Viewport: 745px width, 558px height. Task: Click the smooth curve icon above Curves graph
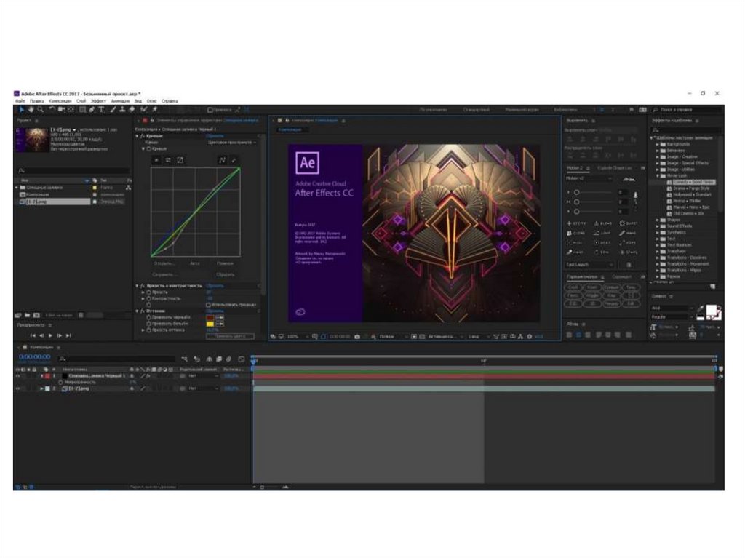(222, 160)
